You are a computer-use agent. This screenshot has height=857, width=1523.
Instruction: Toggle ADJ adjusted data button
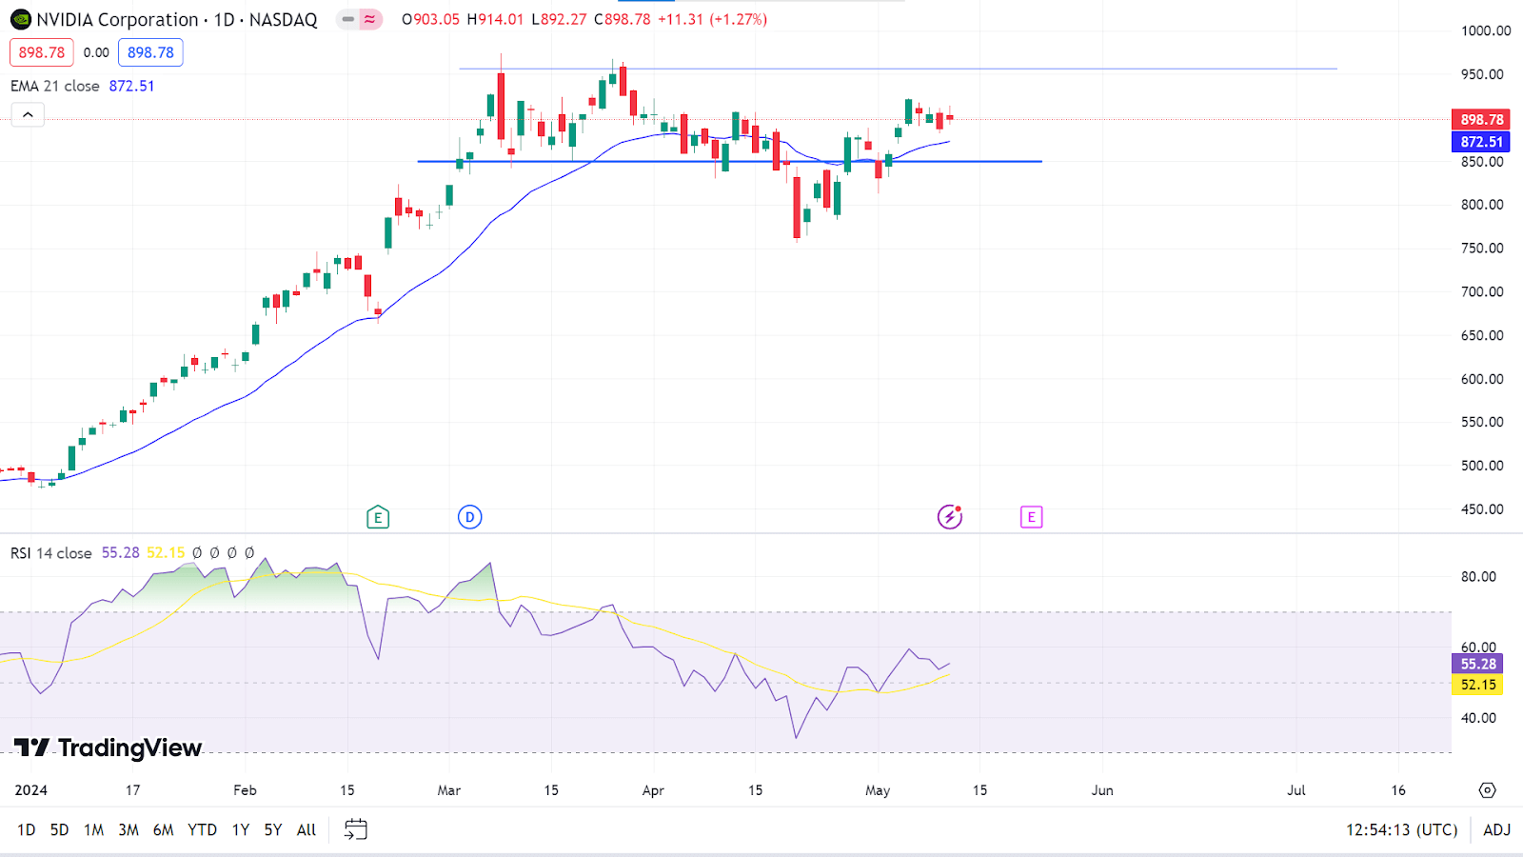(1496, 829)
